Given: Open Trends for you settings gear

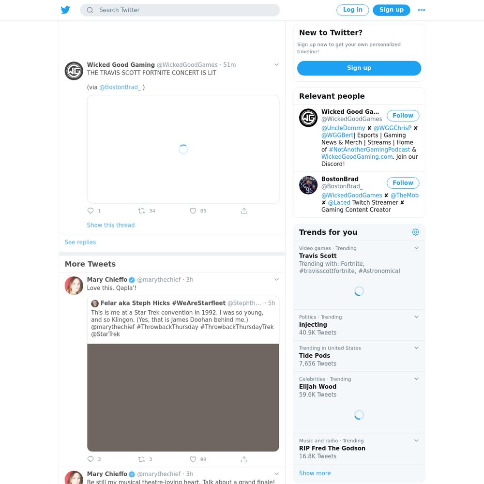Looking at the screenshot, I should [x=415, y=232].
